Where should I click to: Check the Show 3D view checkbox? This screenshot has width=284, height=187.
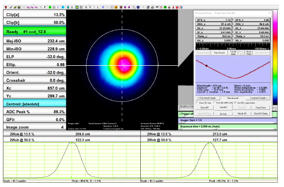[197, 103]
